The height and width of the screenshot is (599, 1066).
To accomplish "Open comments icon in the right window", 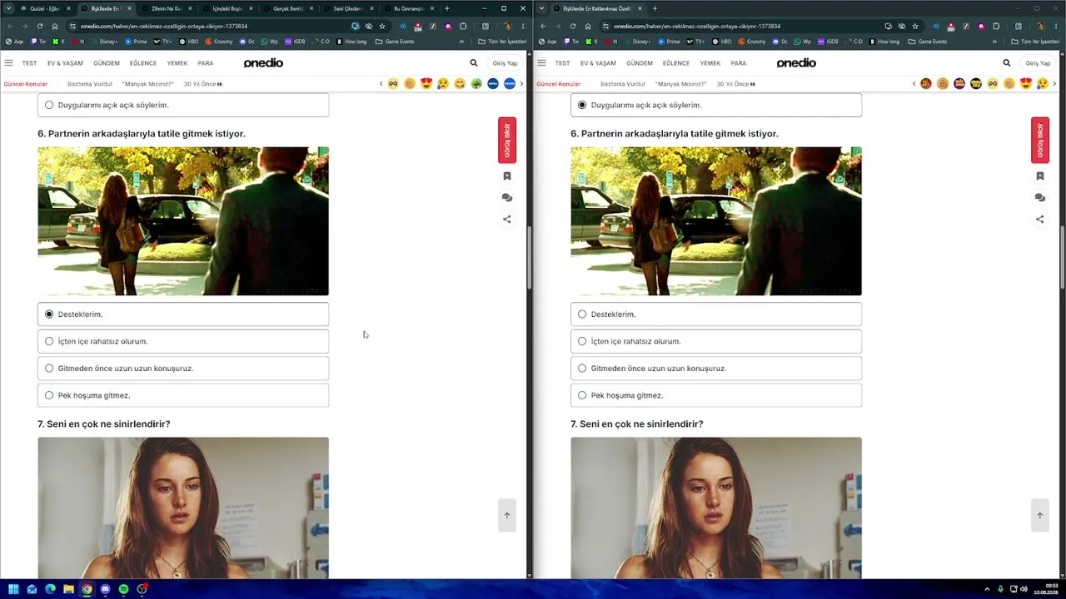I will click(1040, 198).
